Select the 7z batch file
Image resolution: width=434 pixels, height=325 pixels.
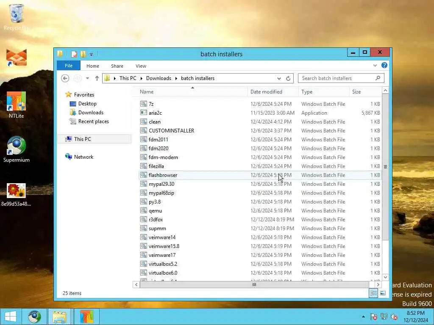260,104
